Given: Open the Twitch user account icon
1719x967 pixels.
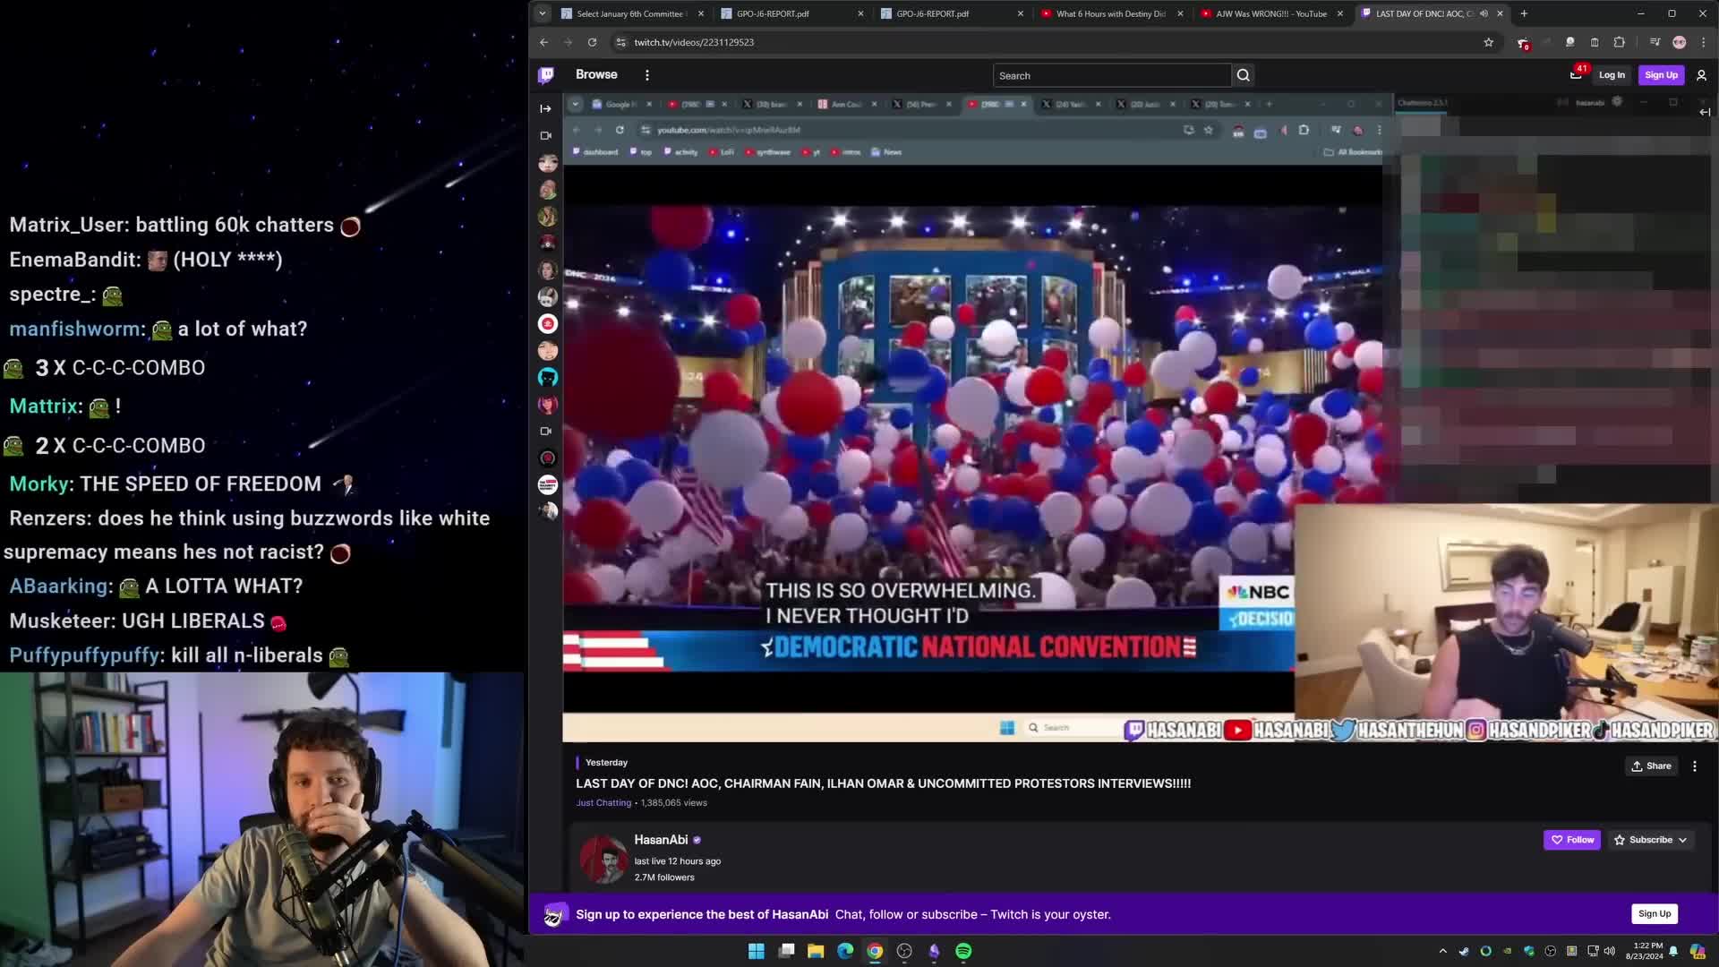Looking at the screenshot, I should pyautogui.click(x=1701, y=75).
